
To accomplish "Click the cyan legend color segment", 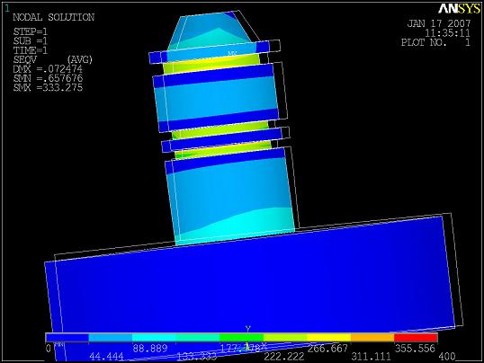I will point(154,338).
